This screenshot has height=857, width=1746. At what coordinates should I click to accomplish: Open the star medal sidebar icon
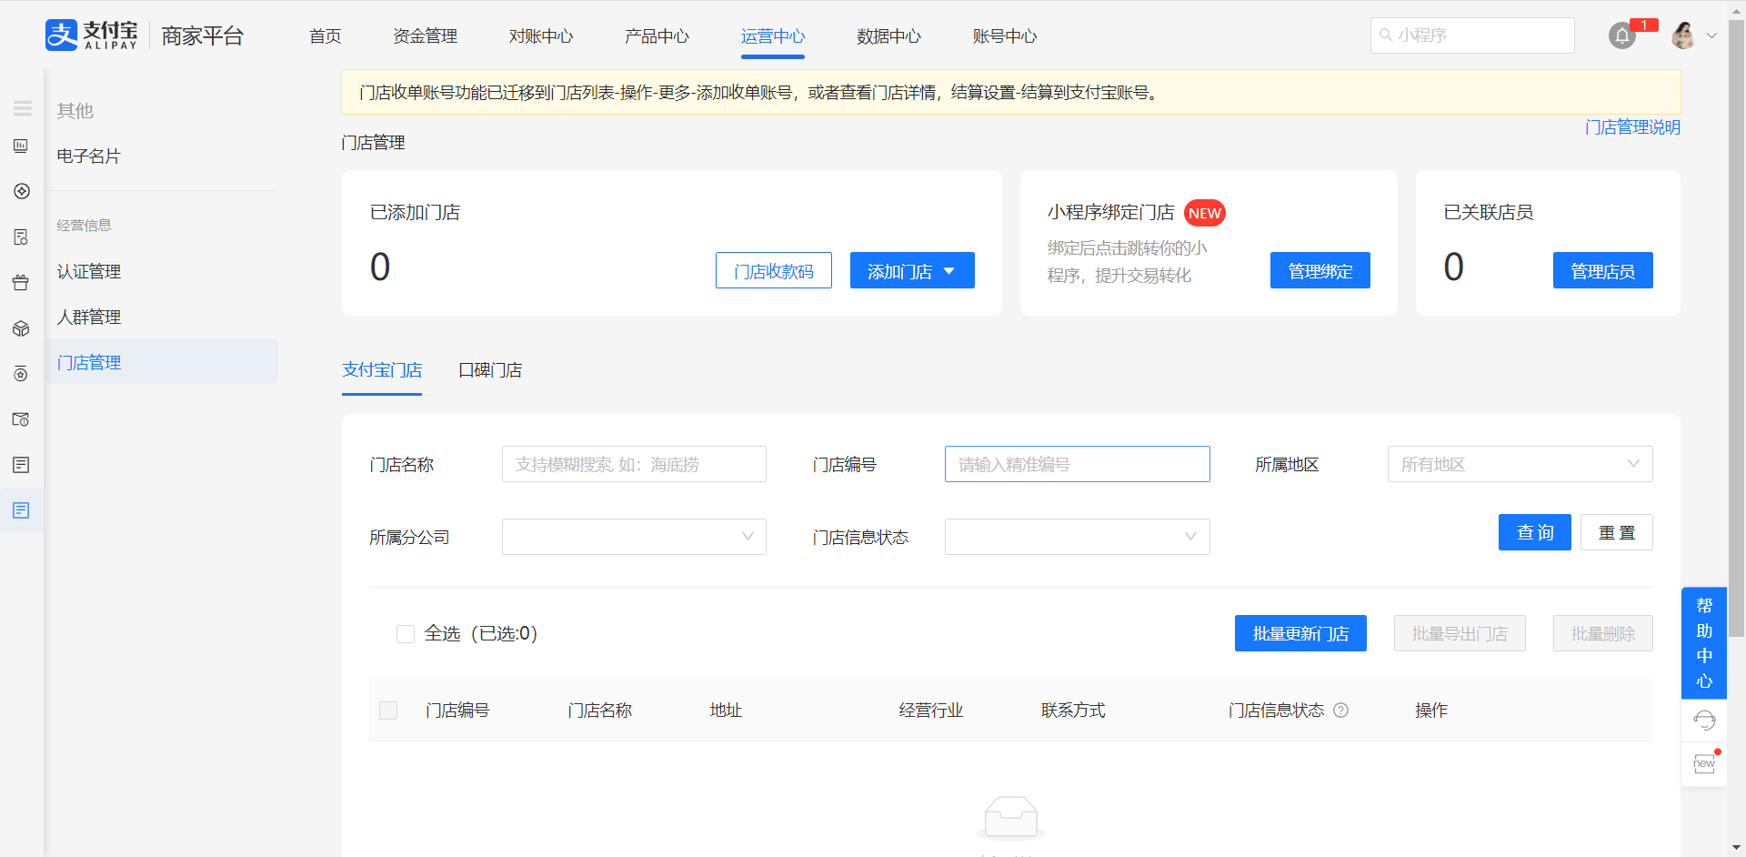[21, 374]
